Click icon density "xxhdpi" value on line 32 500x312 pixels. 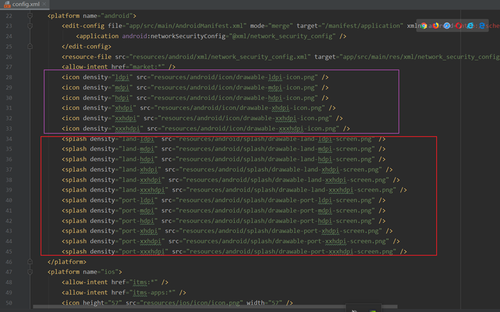point(126,118)
